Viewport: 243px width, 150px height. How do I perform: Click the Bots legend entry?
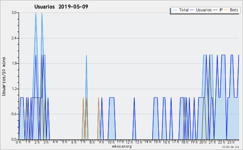pos(231,10)
